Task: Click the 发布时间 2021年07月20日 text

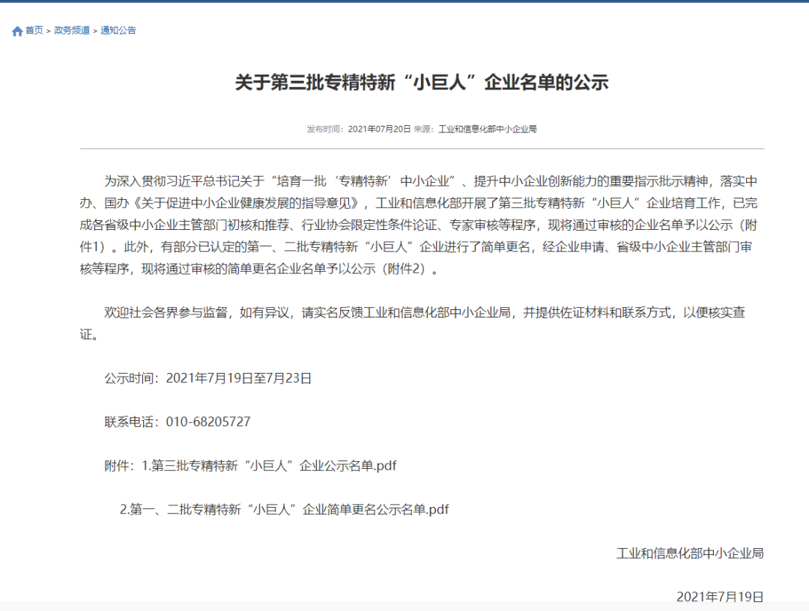Action: click(358, 129)
